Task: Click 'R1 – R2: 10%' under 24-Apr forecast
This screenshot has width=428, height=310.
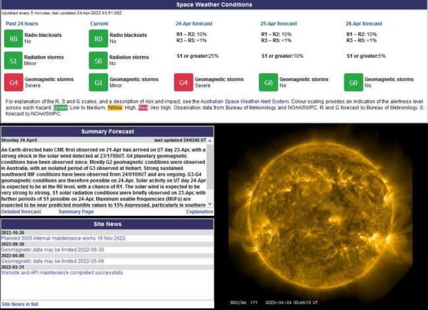Action: point(192,34)
